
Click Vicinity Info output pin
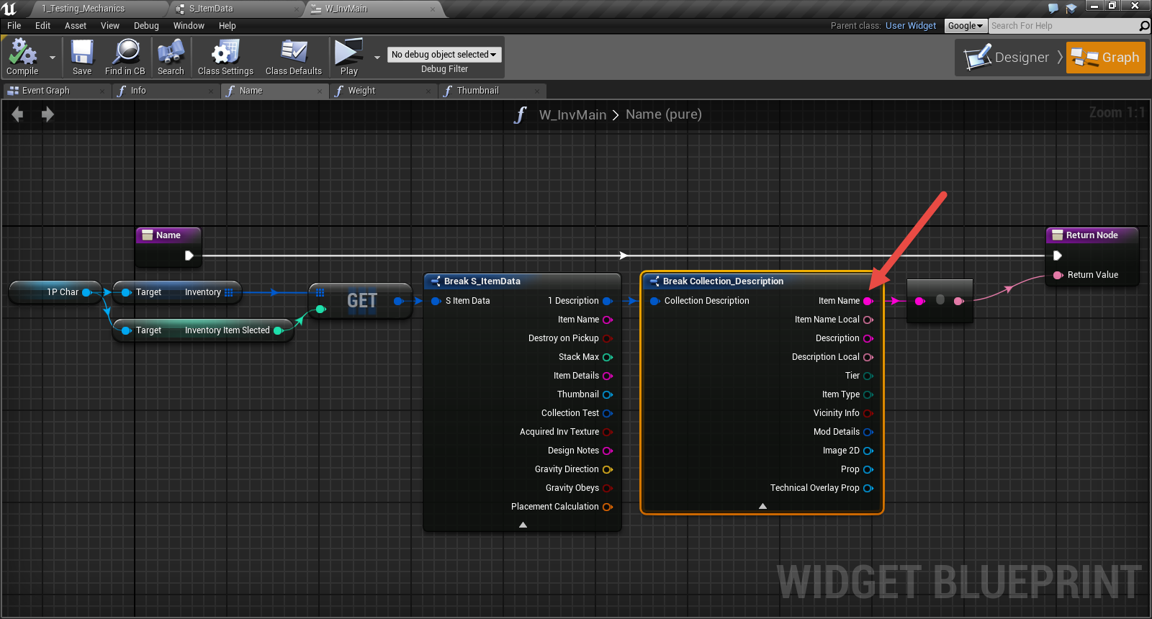pyautogui.click(x=868, y=413)
